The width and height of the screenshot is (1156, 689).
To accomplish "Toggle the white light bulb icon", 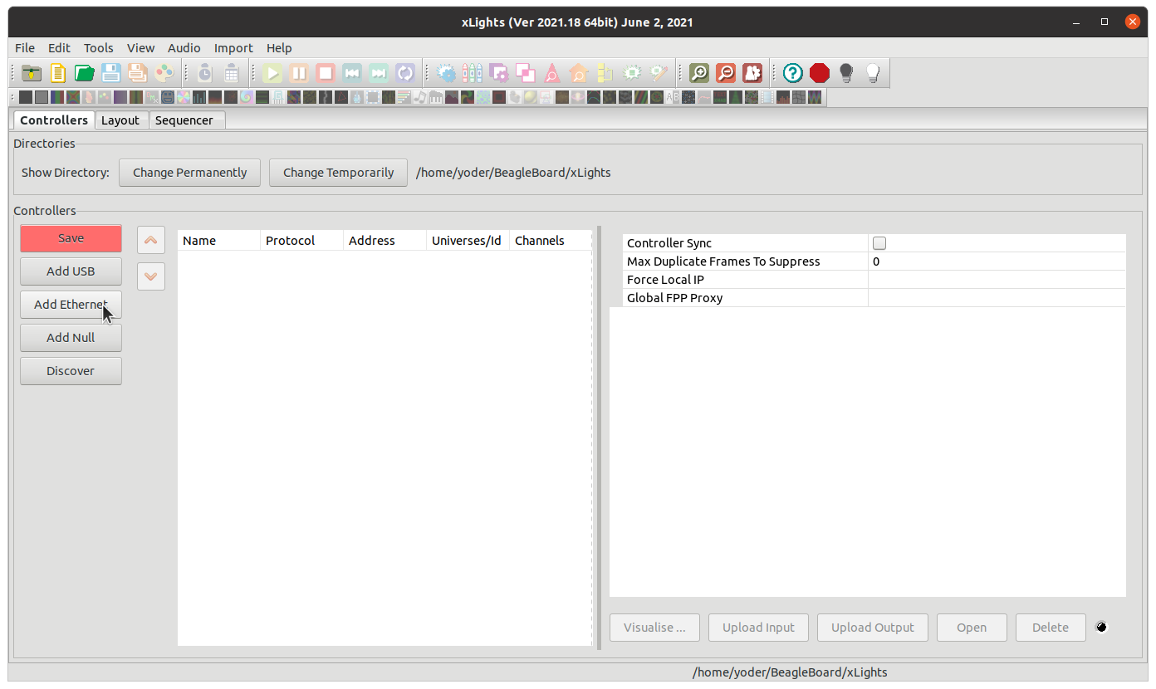I will pyautogui.click(x=873, y=73).
